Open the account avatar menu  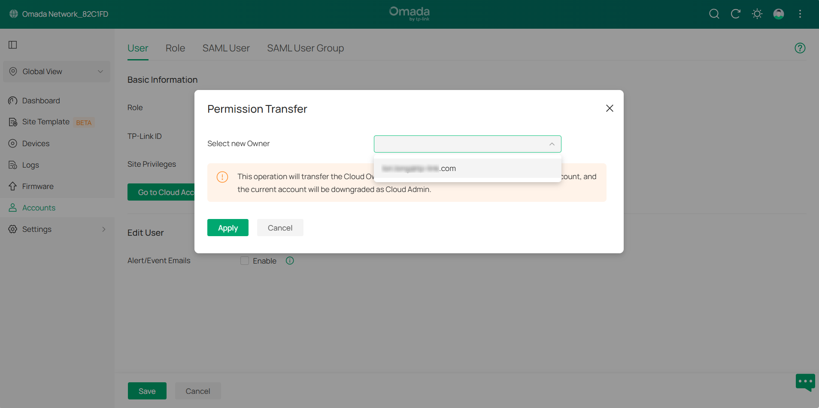pyautogui.click(x=779, y=14)
